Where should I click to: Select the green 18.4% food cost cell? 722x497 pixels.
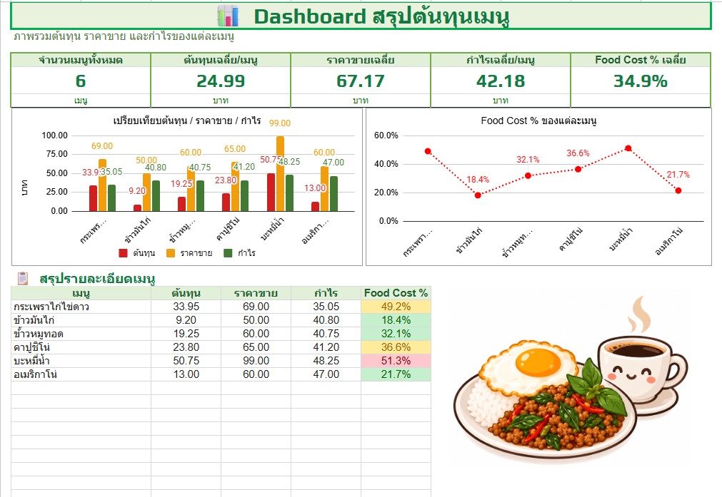tap(396, 320)
